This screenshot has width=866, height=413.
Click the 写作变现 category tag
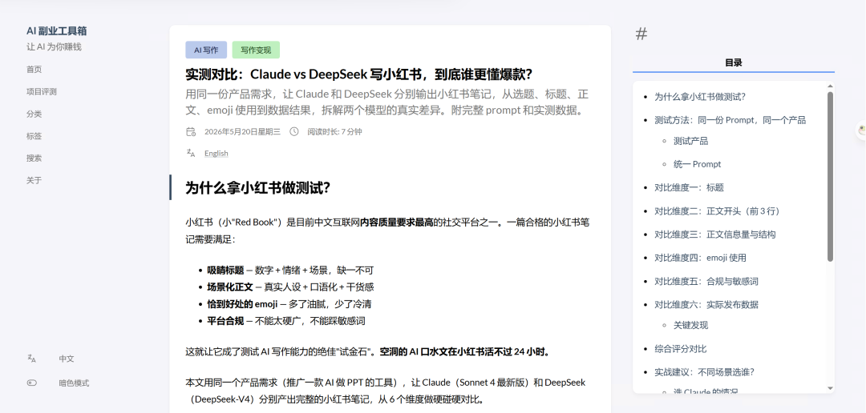point(256,50)
